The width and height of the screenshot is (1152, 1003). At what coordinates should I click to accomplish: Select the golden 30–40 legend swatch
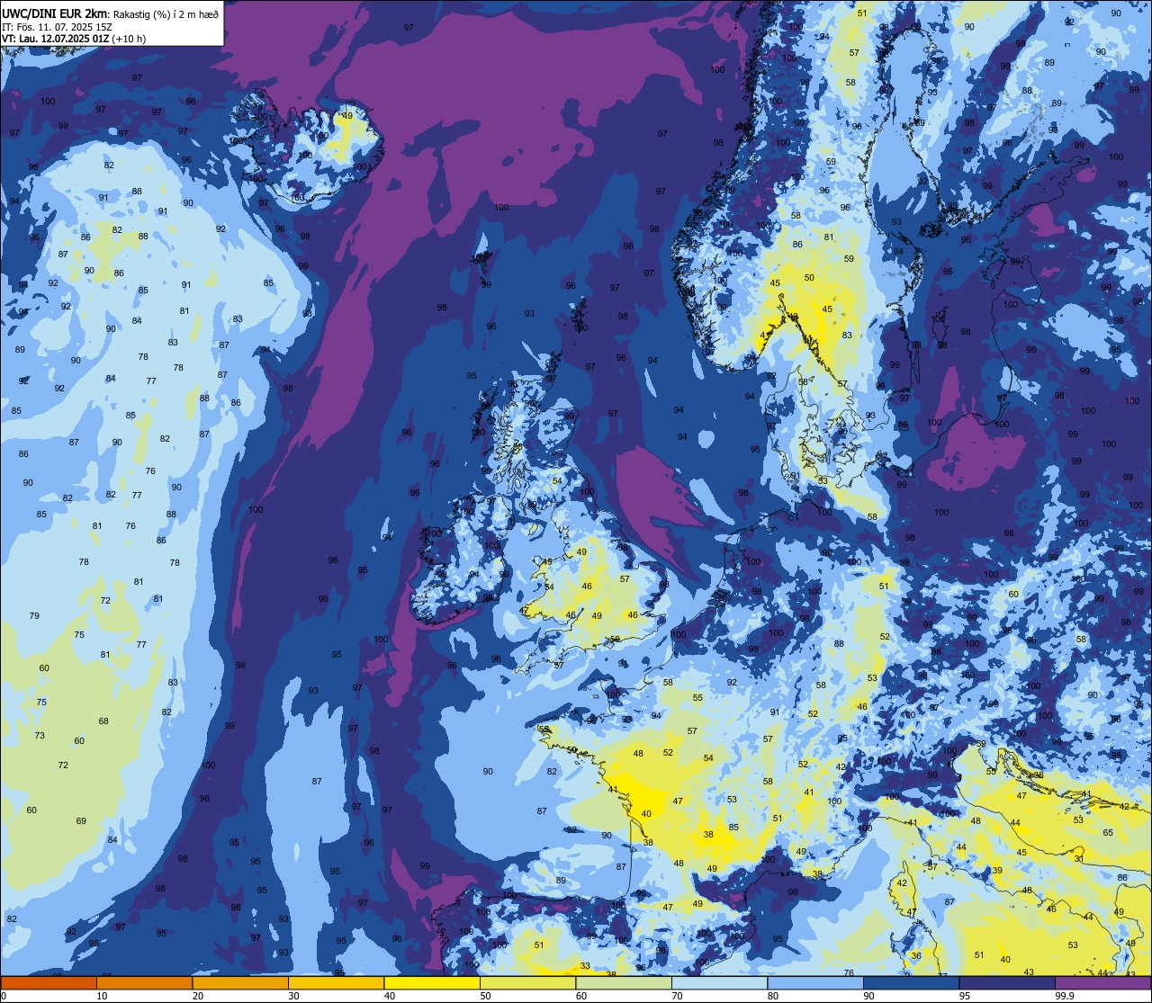click(x=336, y=982)
